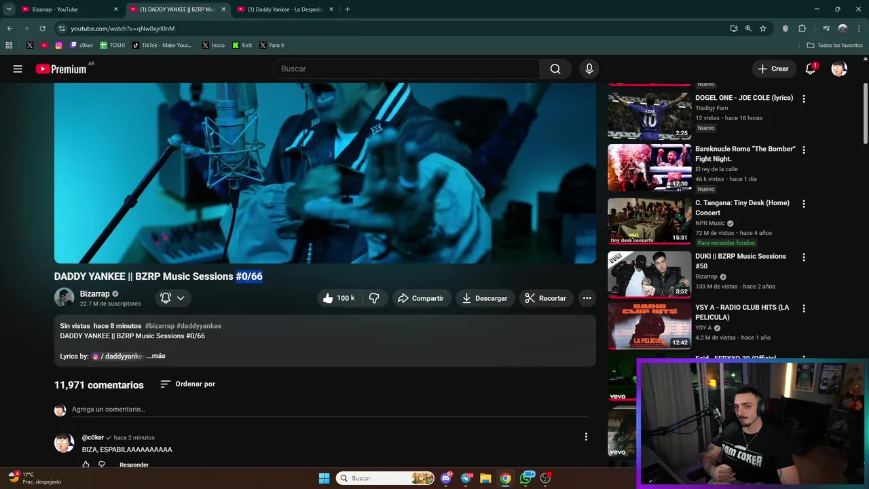Screen dimensions: 869x489
Task: Open 'Todos los favoritos' bookmarks folder
Action: pyautogui.click(x=834, y=46)
